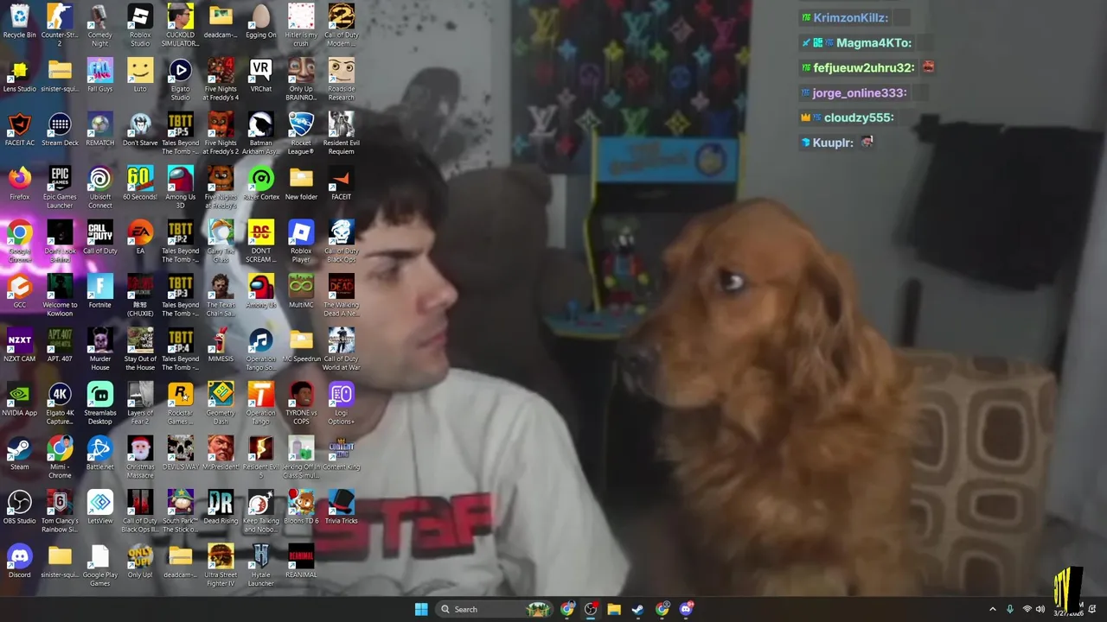Screen dimensions: 1107x622
Task: Click the Windows Start button
Action: point(421,609)
